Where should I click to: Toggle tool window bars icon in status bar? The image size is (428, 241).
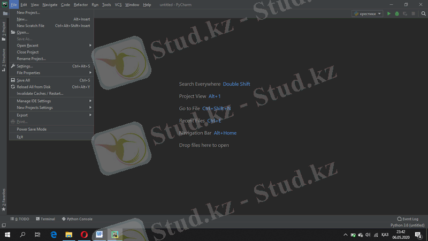(x=4, y=225)
